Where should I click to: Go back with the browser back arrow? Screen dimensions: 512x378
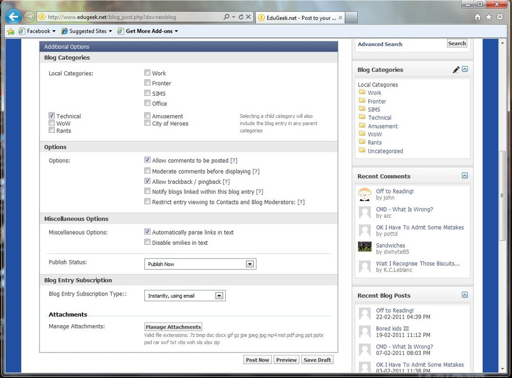tap(13, 16)
